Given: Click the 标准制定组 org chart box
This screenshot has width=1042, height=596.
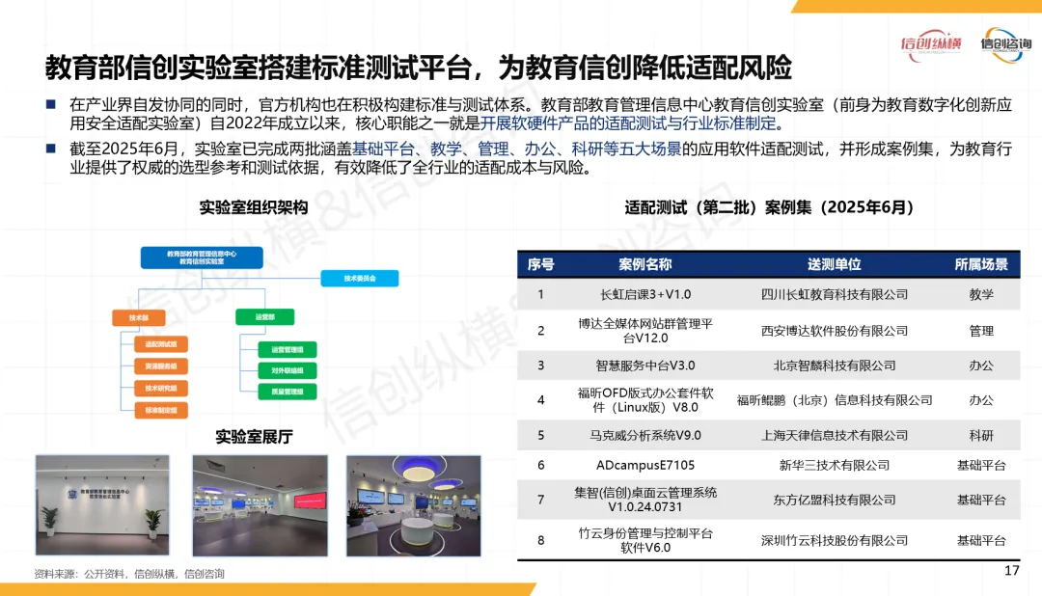Looking at the screenshot, I should click(161, 410).
